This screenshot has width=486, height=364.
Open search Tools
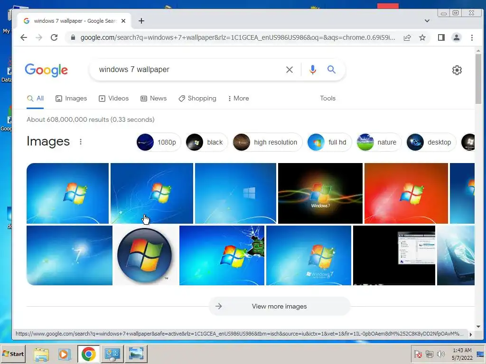(327, 99)
